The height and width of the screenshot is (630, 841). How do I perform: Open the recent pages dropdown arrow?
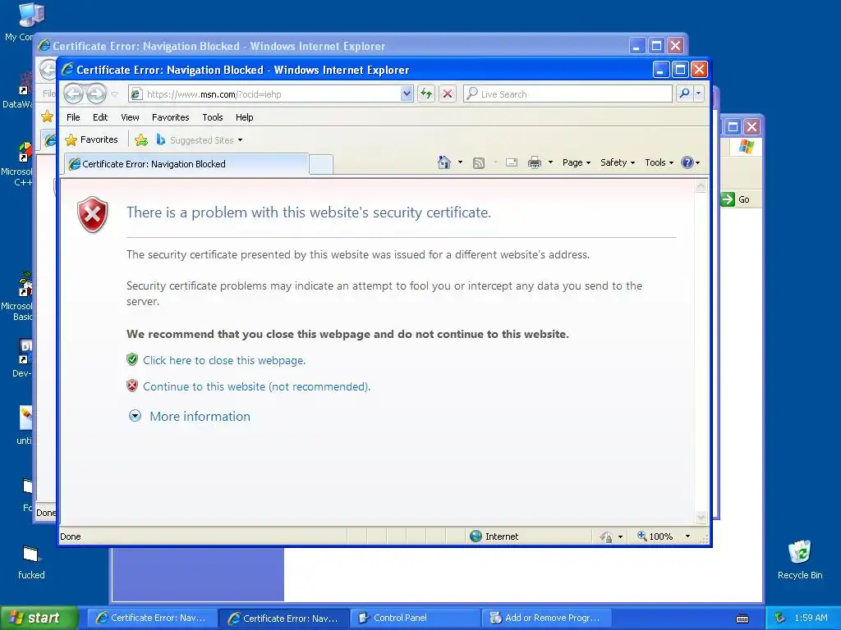[x=114, y=94]
